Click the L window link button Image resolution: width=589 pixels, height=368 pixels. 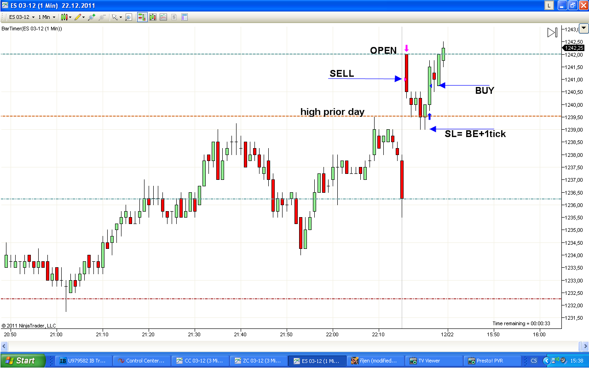549,5
